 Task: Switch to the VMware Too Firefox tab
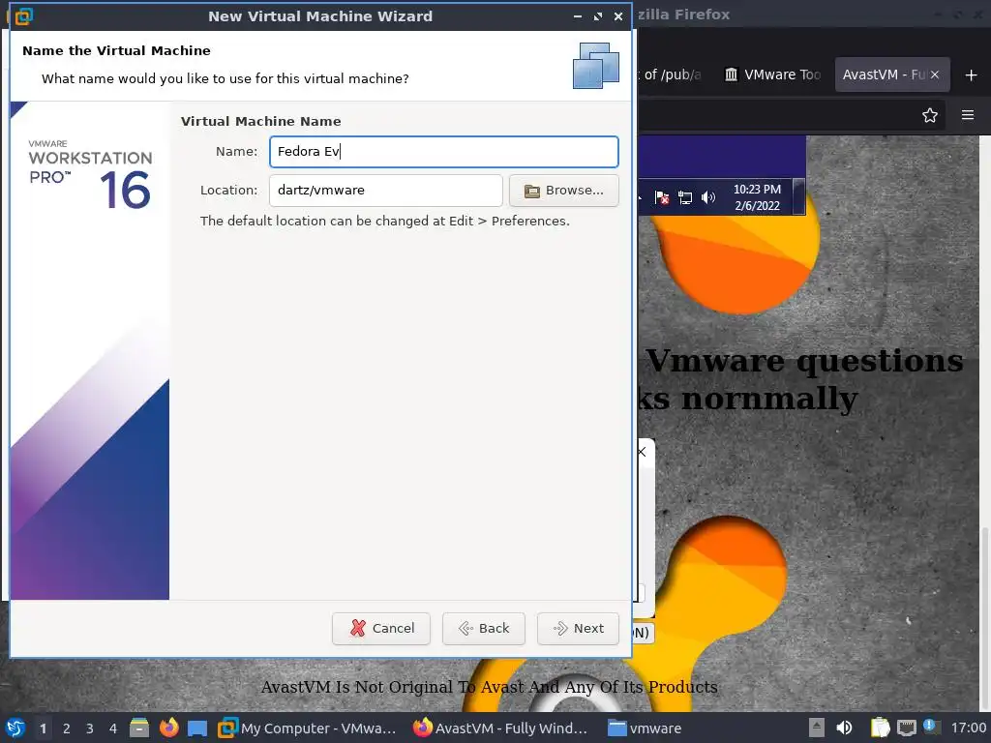[x=772, y=74]
